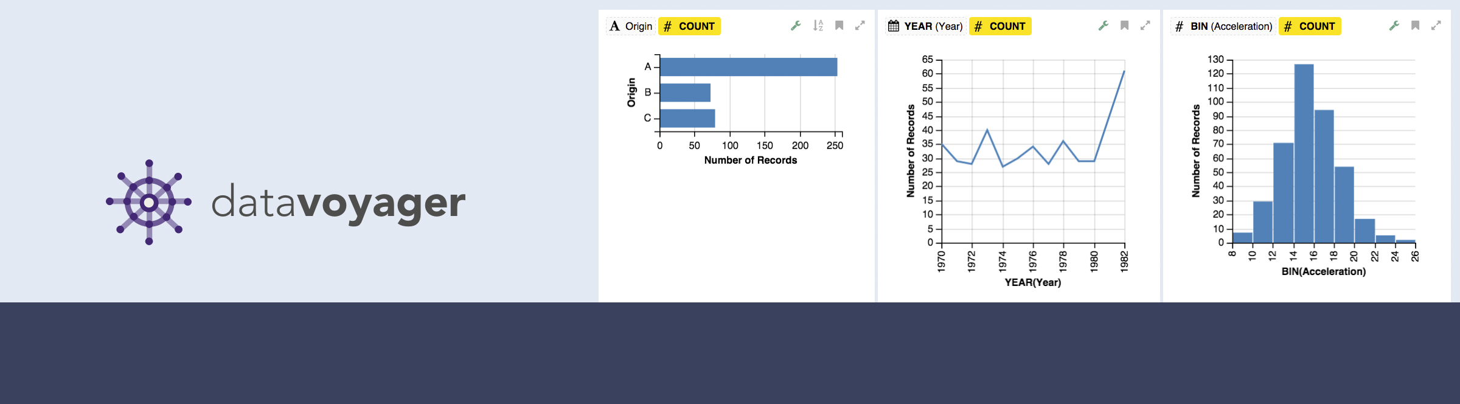Expand the Acceleration histogram to full view

(1436, 26)
